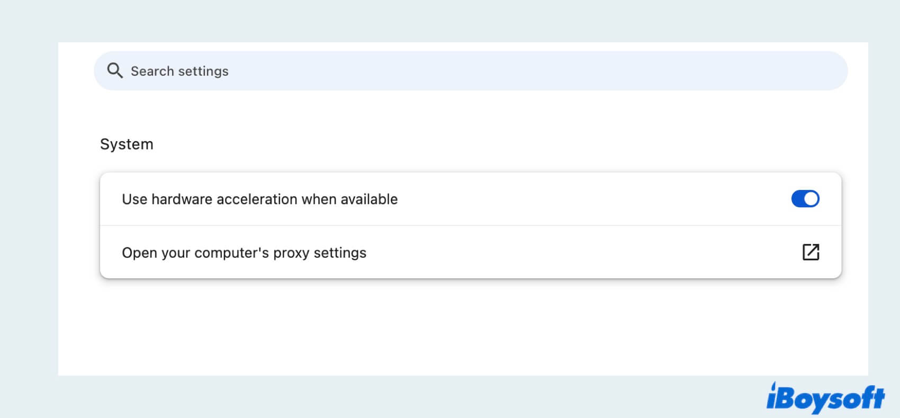Toggle "Use hardware acceleration when available"
This screenshot has height=418, width=900.
pos(805,198)
